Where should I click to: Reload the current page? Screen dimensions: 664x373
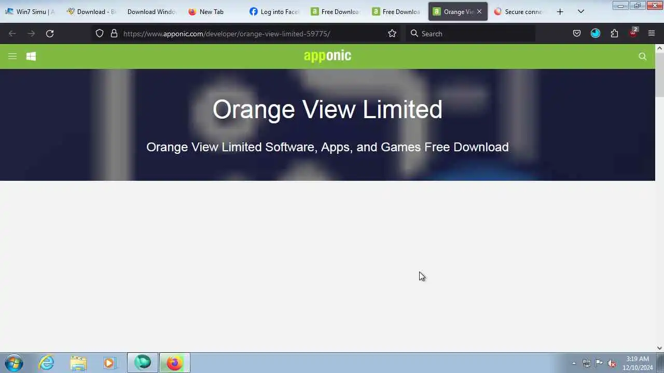50,34
